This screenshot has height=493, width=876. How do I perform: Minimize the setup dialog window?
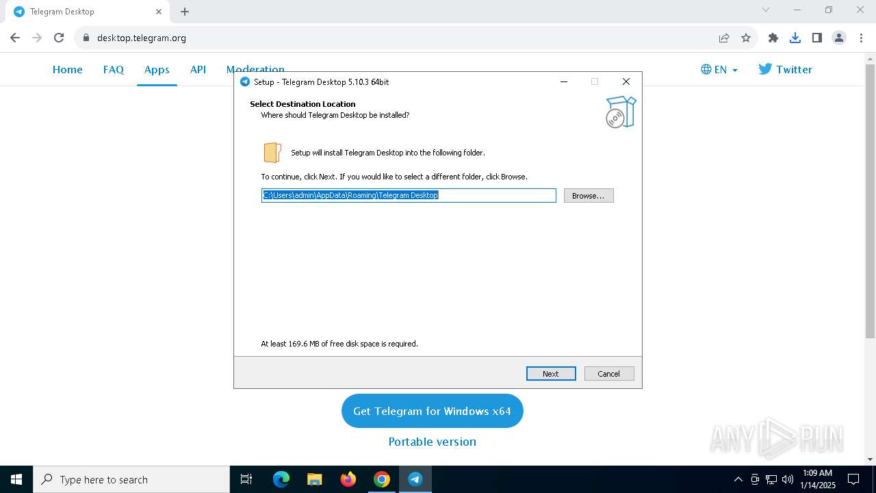click(x=564, y=81)
